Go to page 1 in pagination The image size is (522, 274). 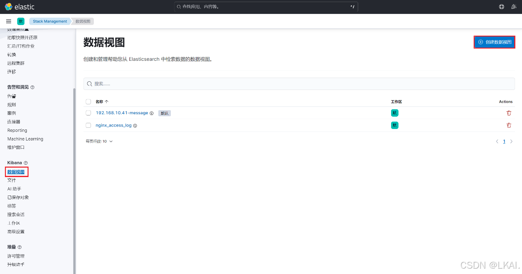tap(504, 141)
